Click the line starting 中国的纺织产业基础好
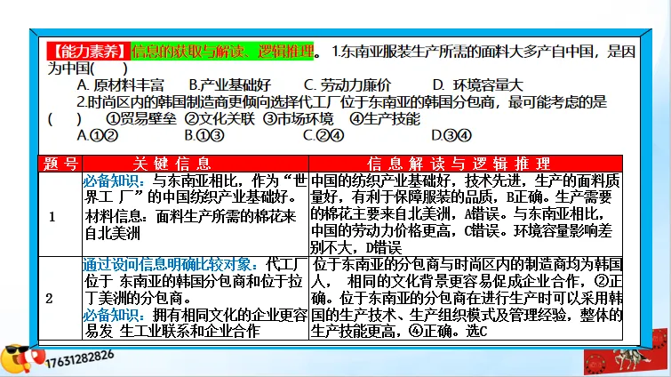The height and width of the screenshot is (377, 671). pyautogui.click(x=465, y=181)
